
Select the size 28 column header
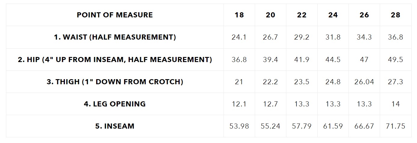[x=395, y=15]
